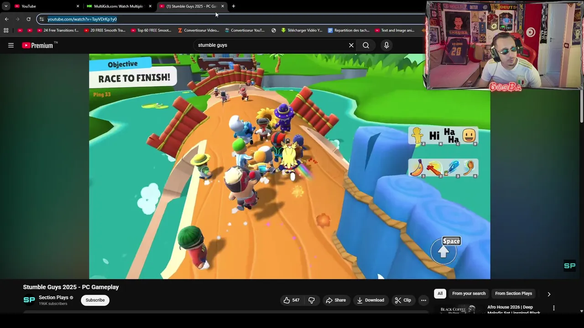
Task: Click the SP channel watermark
Action: click(570, 266)
